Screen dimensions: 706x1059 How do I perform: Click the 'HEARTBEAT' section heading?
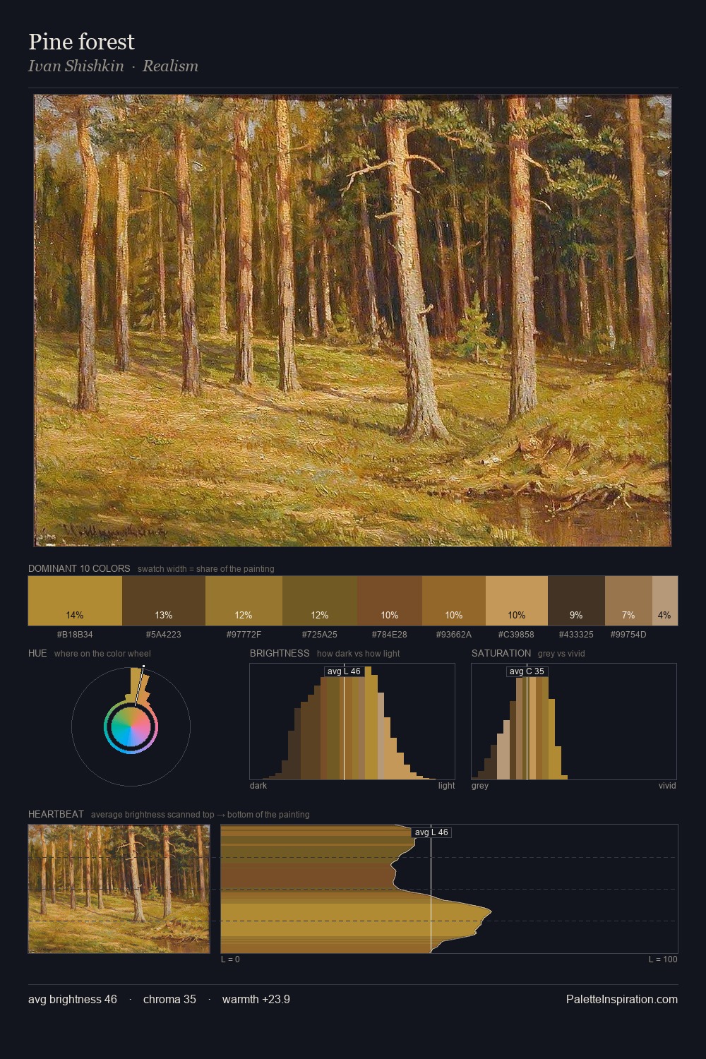tap(56, 814)
